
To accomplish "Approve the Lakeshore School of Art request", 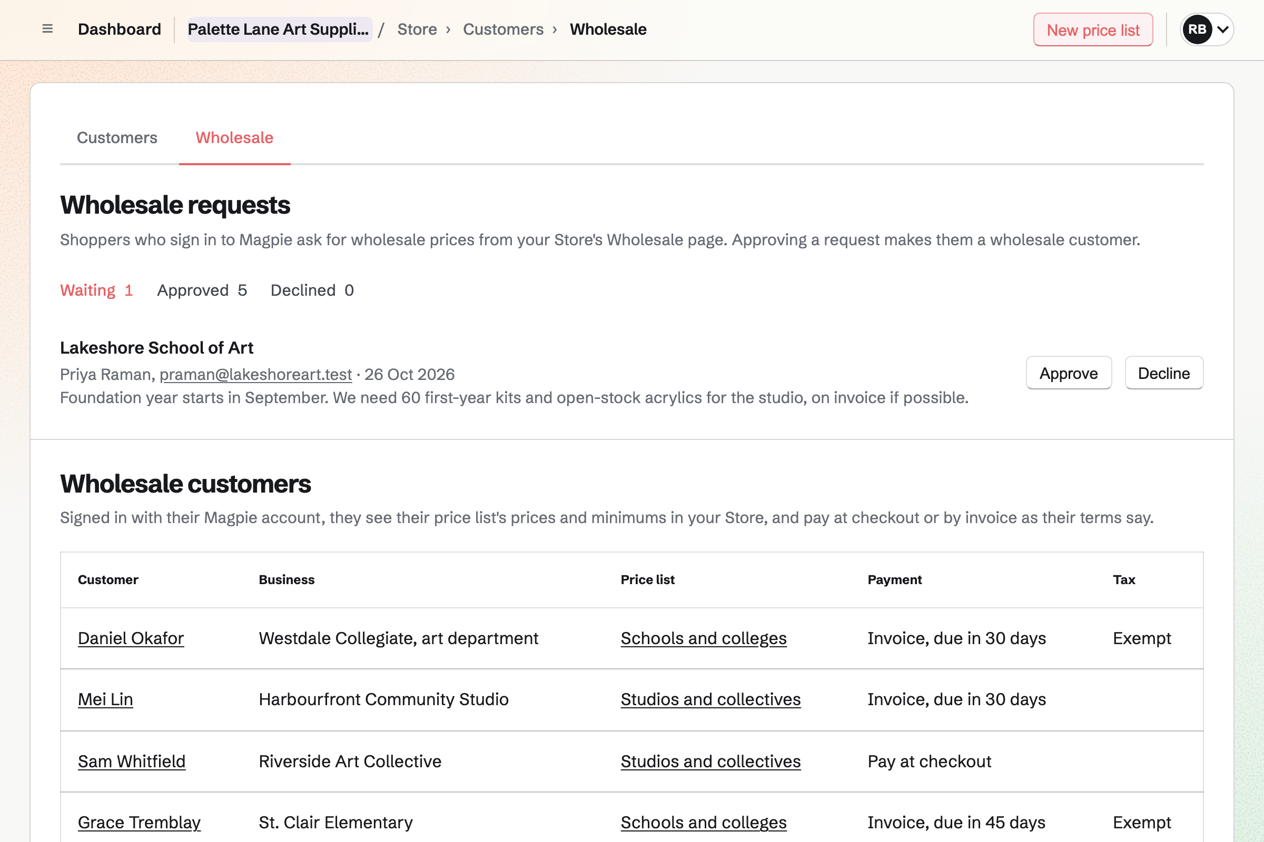I will 1069,373.
